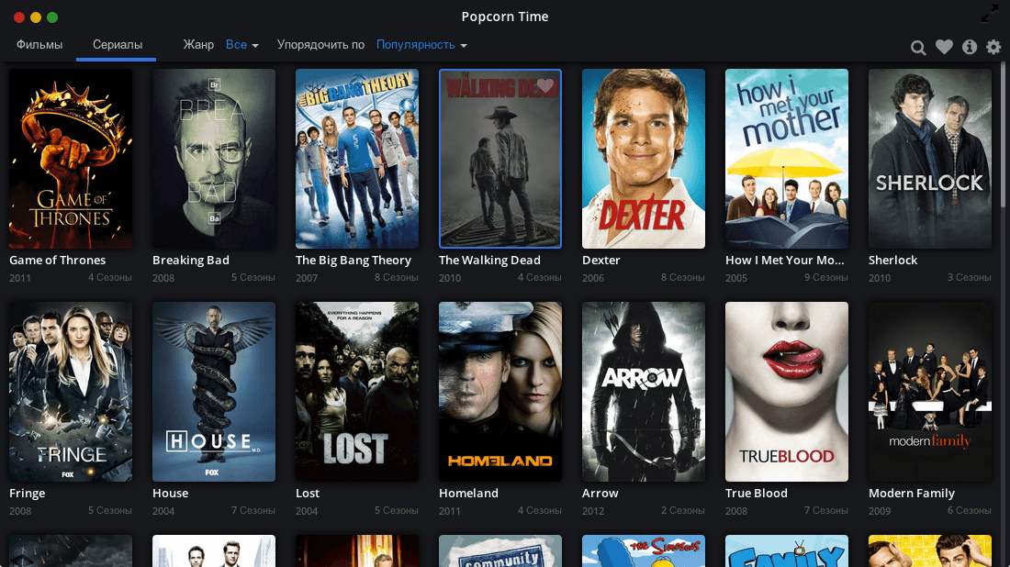
Task: Click the Breaking Bad title text
Action: pos(191,261)
